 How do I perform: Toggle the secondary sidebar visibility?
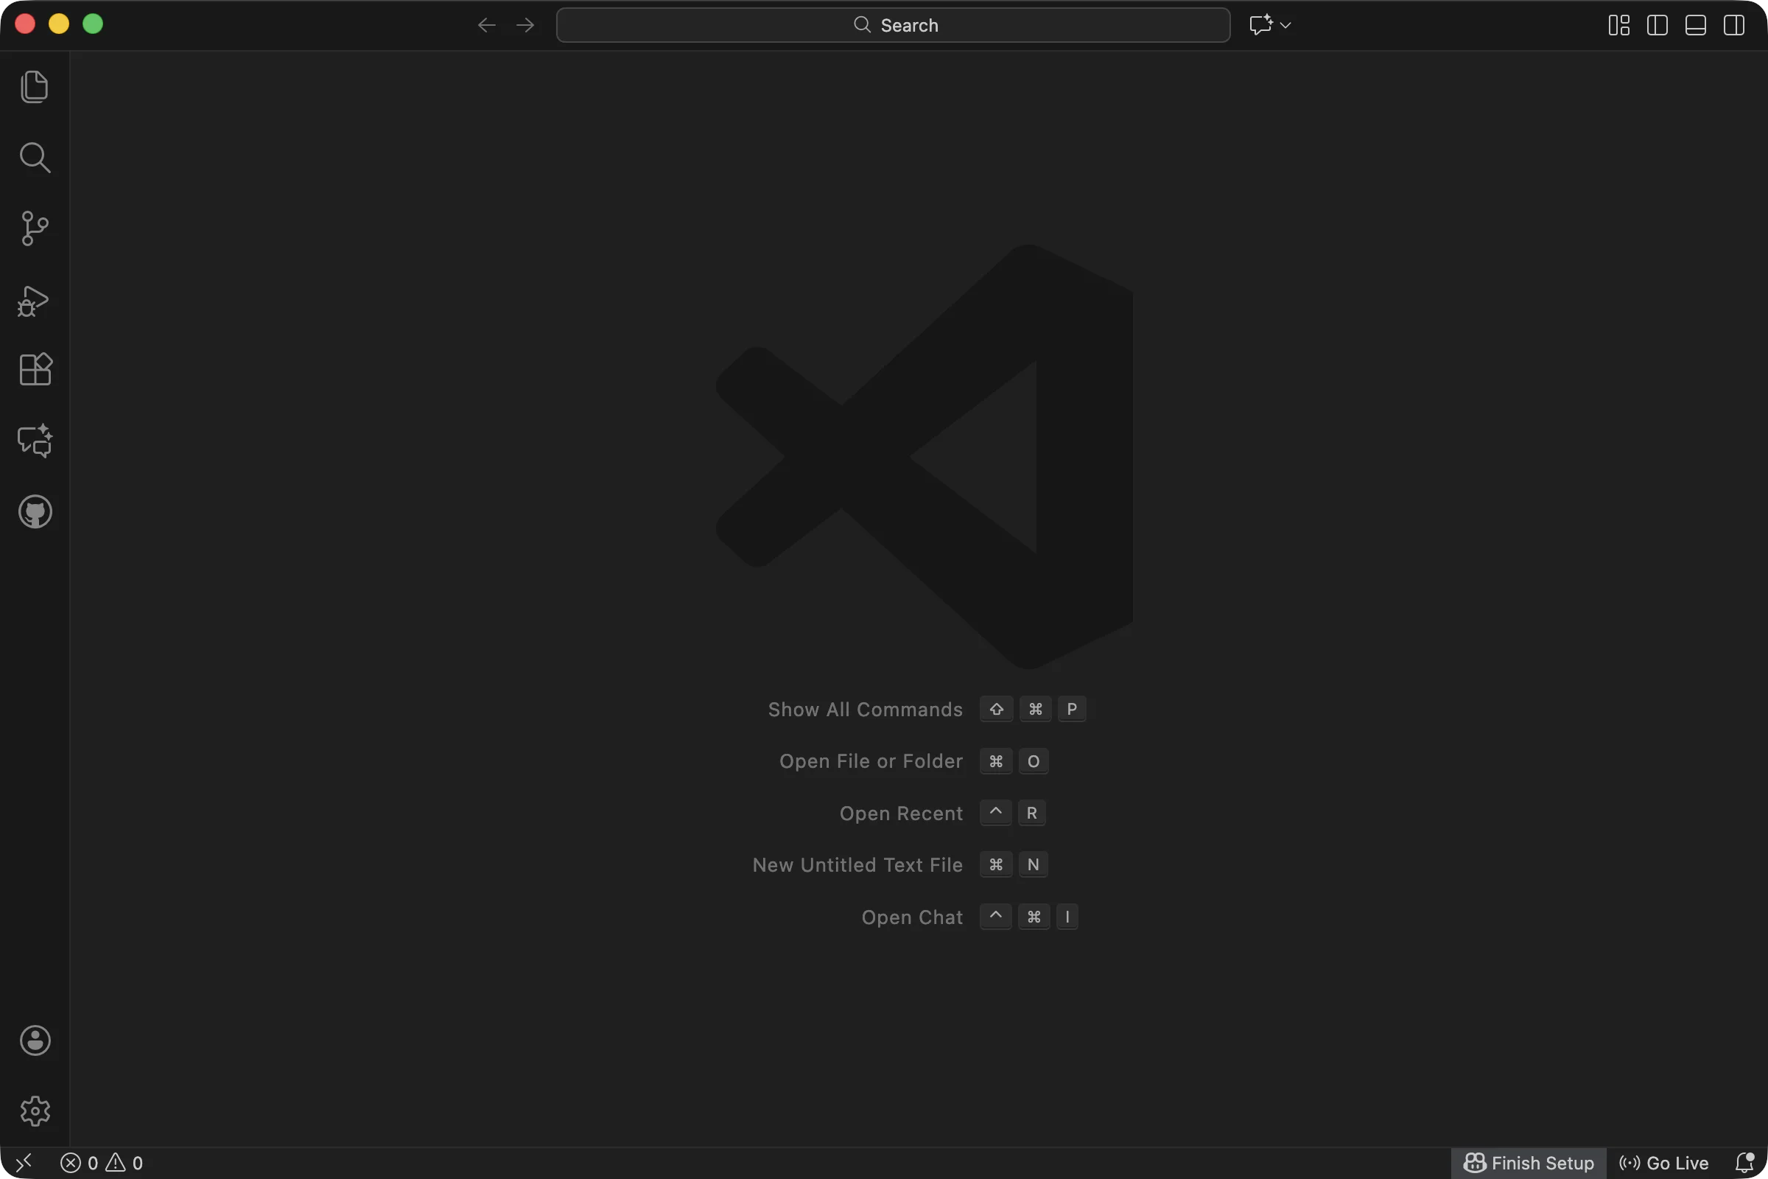(1733, 25)
